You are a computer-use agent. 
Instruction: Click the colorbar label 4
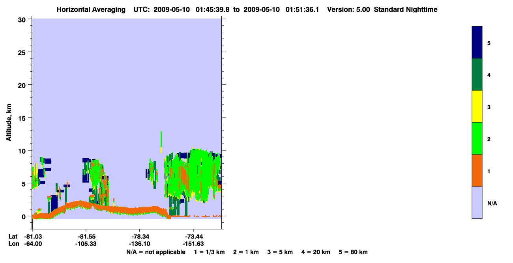(x=489, y=75)
